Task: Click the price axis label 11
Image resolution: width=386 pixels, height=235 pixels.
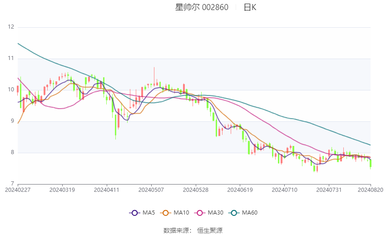Action: [x=11, y=58]
